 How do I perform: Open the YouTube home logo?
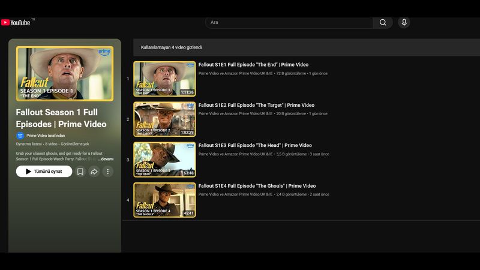(16, 22)
